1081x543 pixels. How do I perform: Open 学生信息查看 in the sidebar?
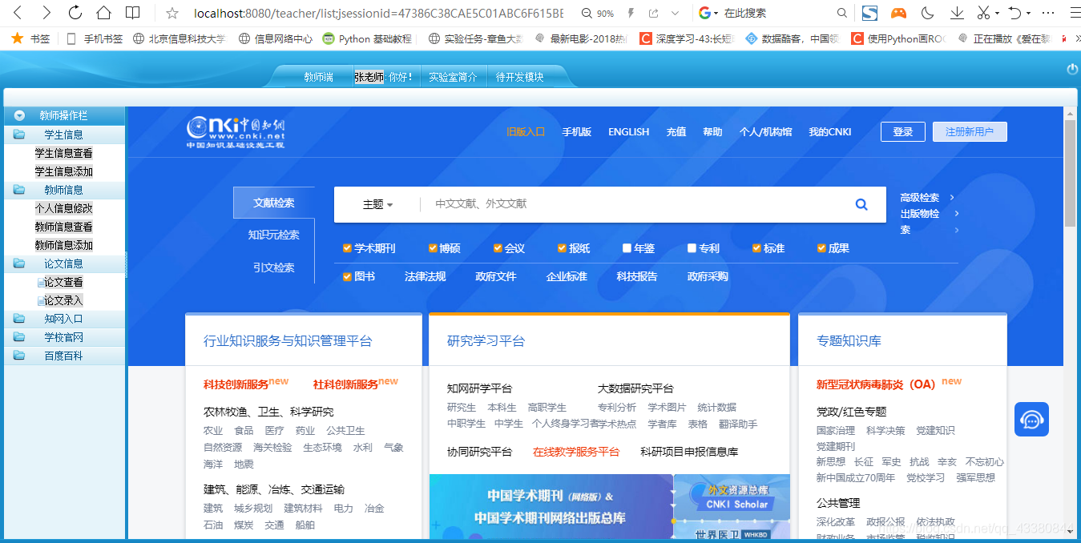[x=64, y=153]
